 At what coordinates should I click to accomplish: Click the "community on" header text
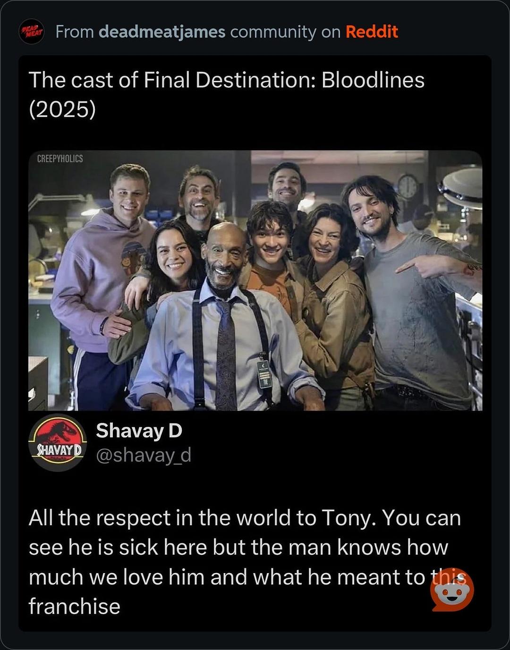[x=285, y=32]
